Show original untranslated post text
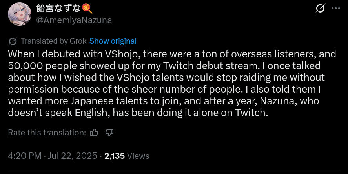 pos(113,41)
